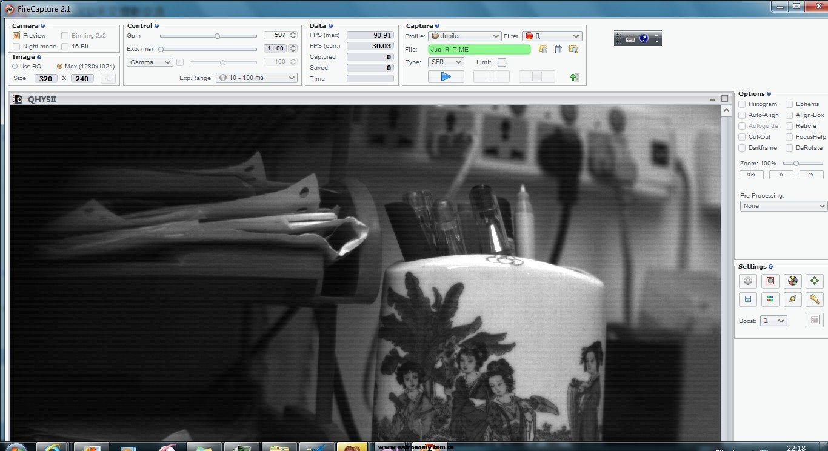Set zoom to 2x
The image size is (828, 451).
812,175
